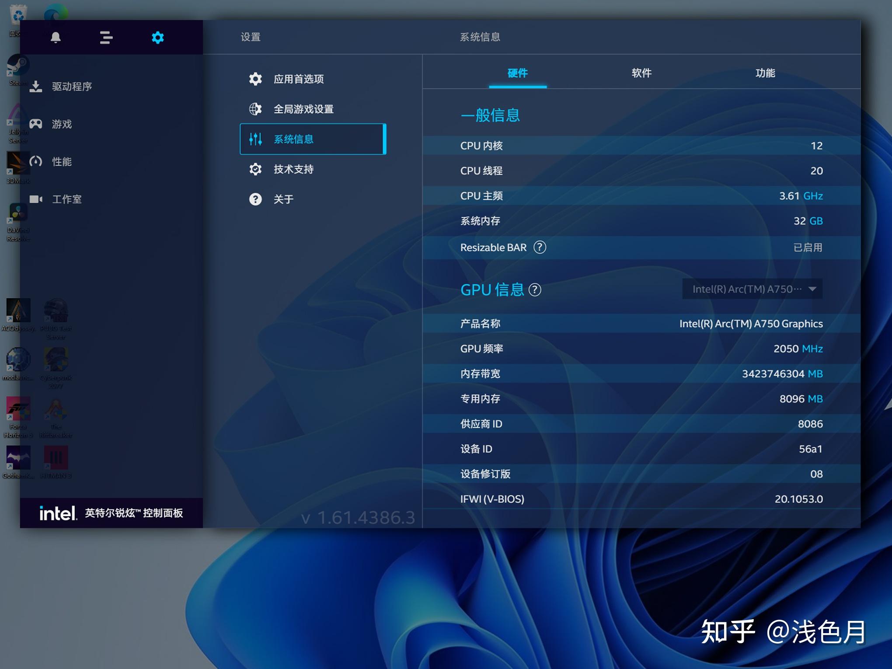Screen dimensions: 892x669
Task: Go to 驱动程序 in sidebar
Action: click(x=72, y=87)
